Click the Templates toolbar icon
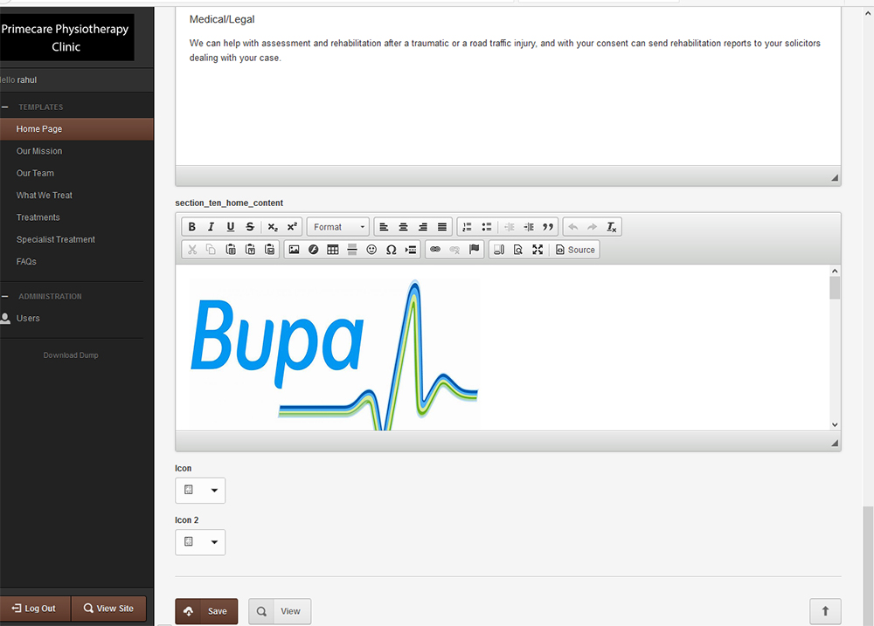Screen dimensions: 874x626 point(499,250)
